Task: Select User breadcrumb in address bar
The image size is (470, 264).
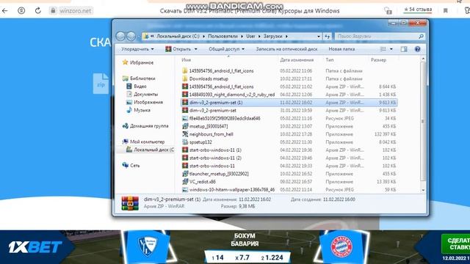Action: [250, 36]
